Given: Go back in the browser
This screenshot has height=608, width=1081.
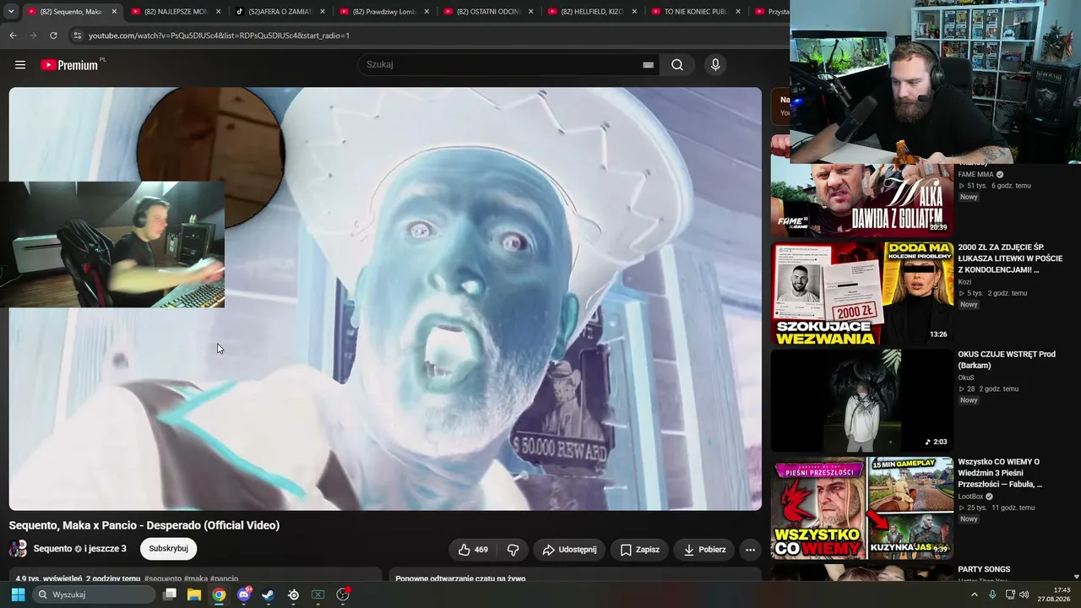Looking at the screenshot, I should coord(13,35).
